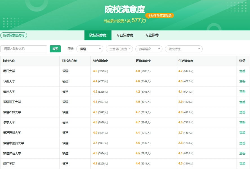View details link for 福建农林大学
This screenshot has height=169, width=250.
click(x=242, y=112)
